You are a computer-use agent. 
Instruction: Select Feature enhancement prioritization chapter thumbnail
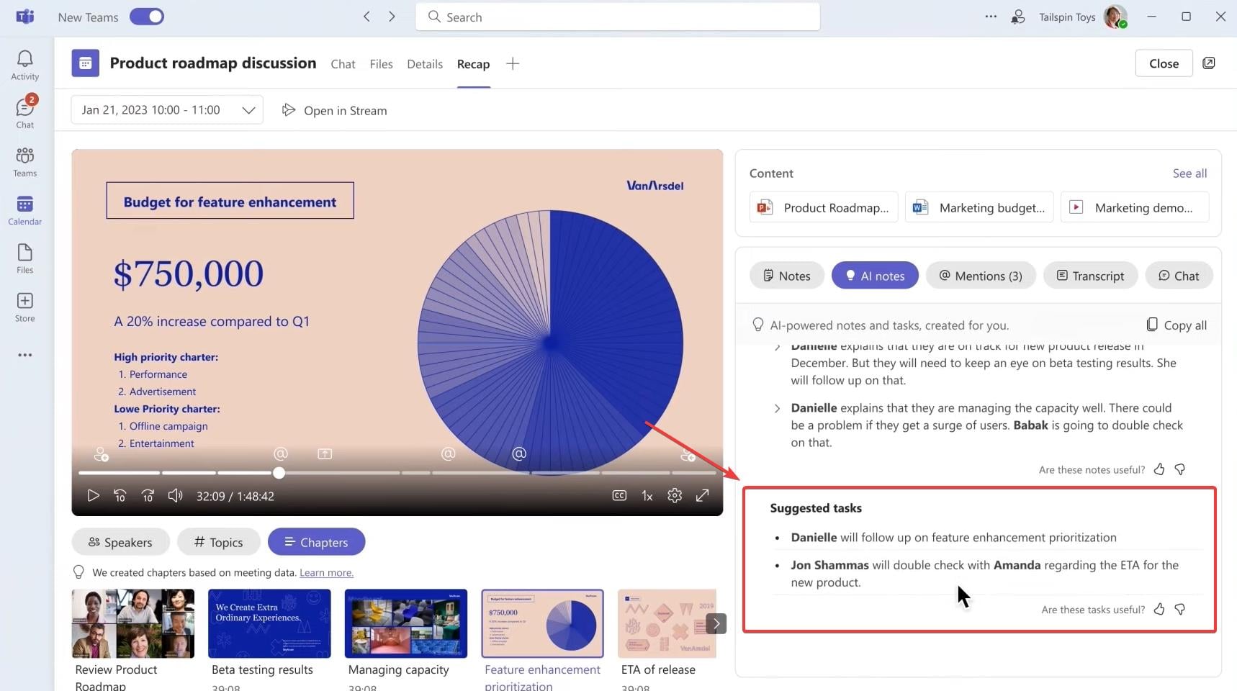pyautogui.click(x=542, y=623)
